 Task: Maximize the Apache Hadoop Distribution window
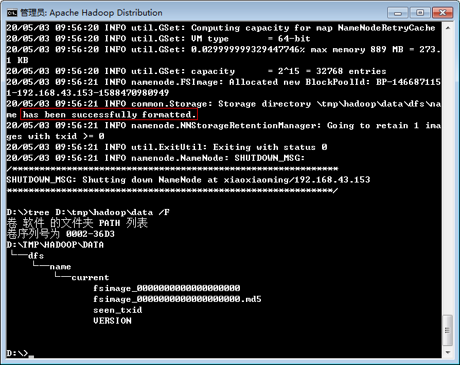click(420, 13)
